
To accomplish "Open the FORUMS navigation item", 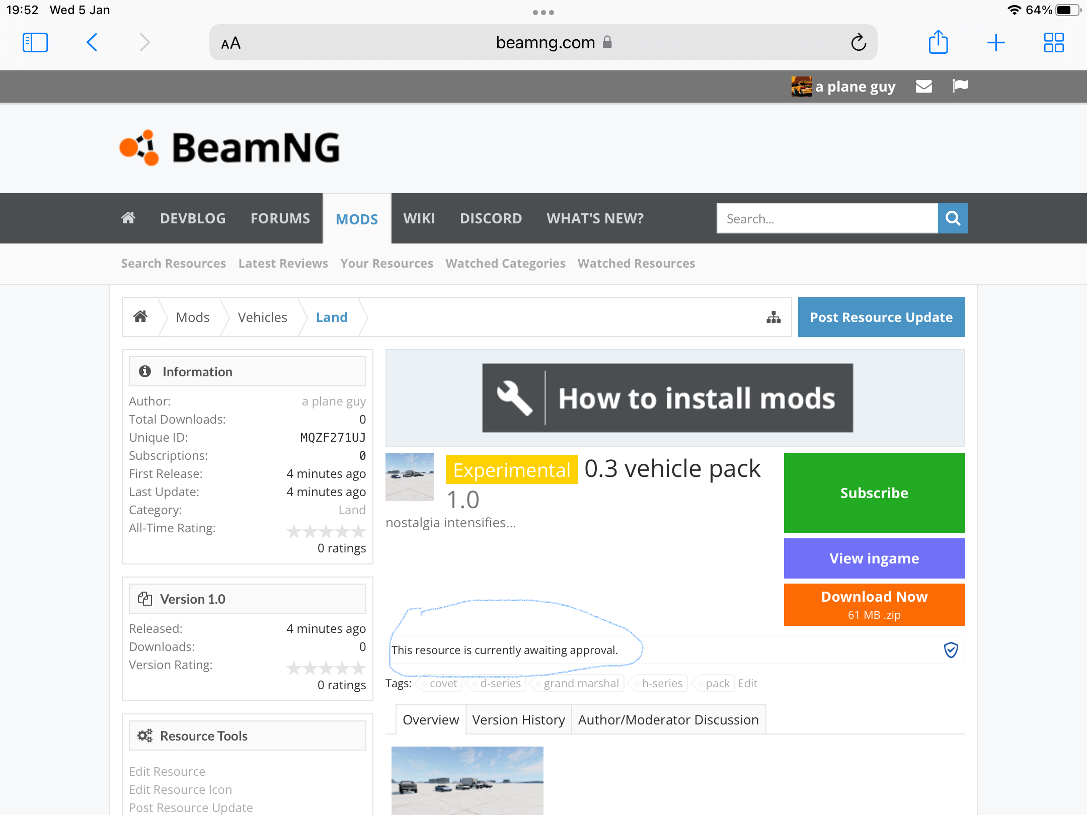I will coord(280,218).
